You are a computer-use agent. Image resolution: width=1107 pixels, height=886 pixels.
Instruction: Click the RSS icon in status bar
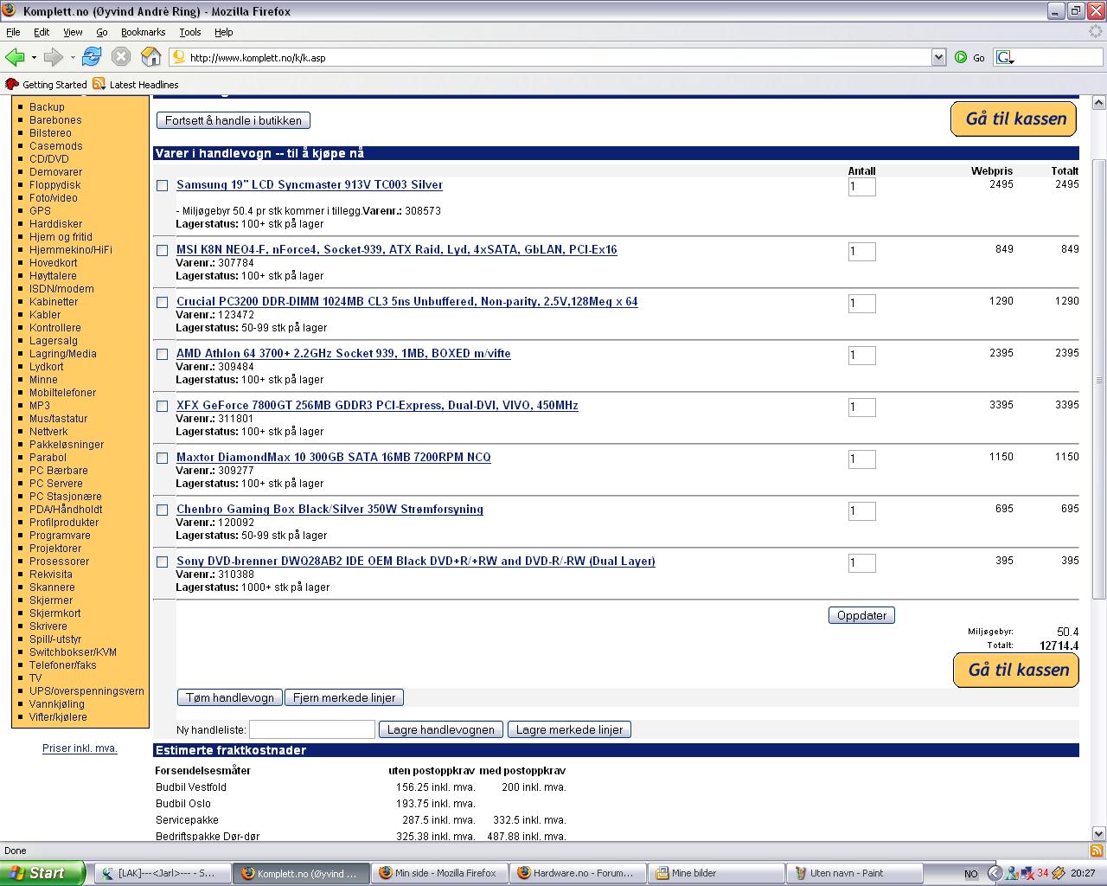[x=1097, y=851]
